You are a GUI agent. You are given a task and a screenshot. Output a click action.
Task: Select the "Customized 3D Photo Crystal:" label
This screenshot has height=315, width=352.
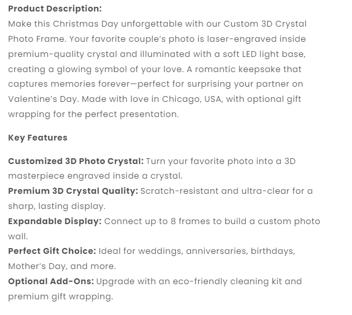pos(76,161)
